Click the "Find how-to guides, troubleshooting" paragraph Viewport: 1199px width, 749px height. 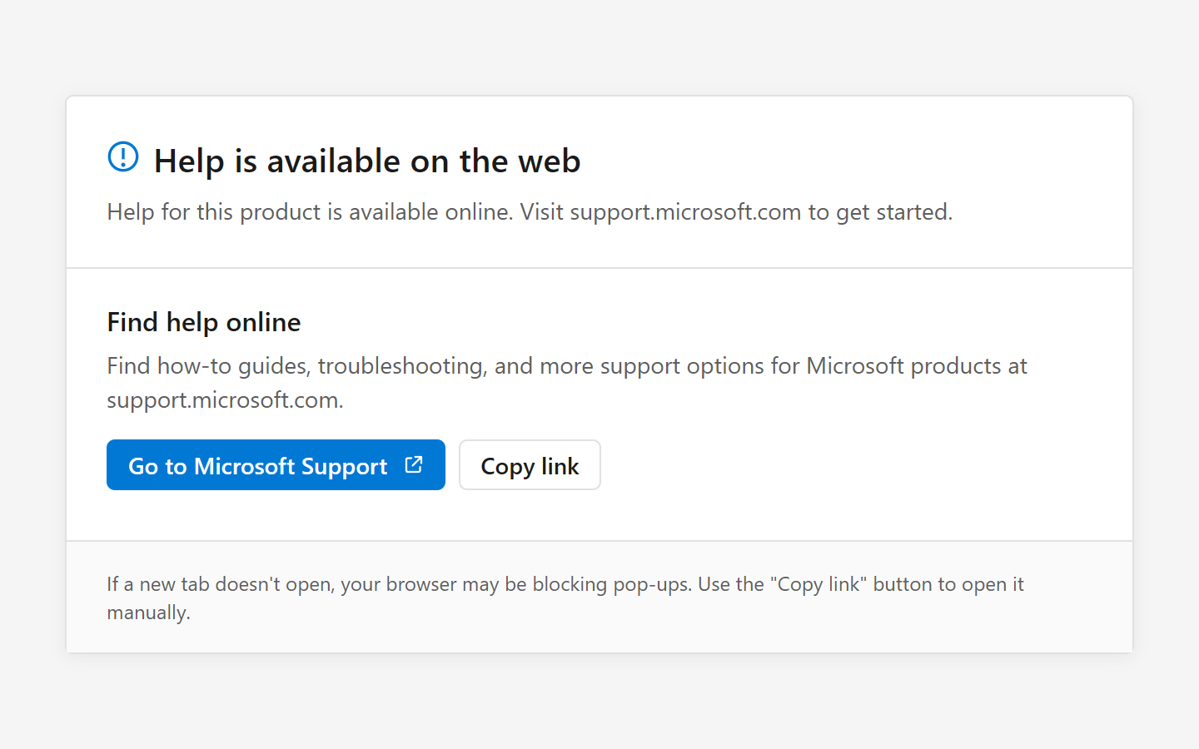pyautogui.click(x=567, y=383)
